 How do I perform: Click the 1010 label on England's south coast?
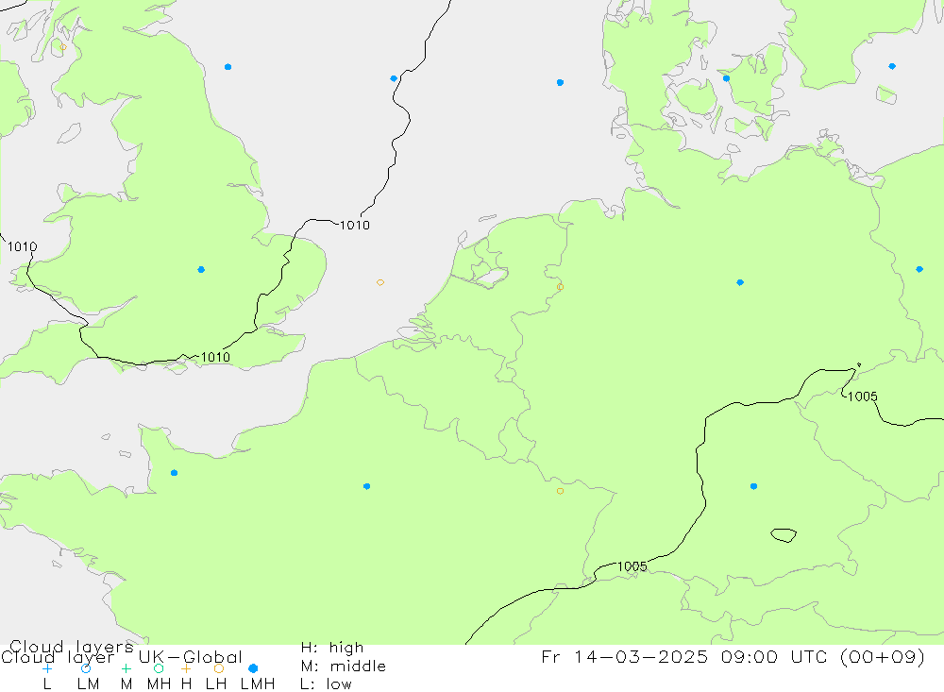[215, 357]
